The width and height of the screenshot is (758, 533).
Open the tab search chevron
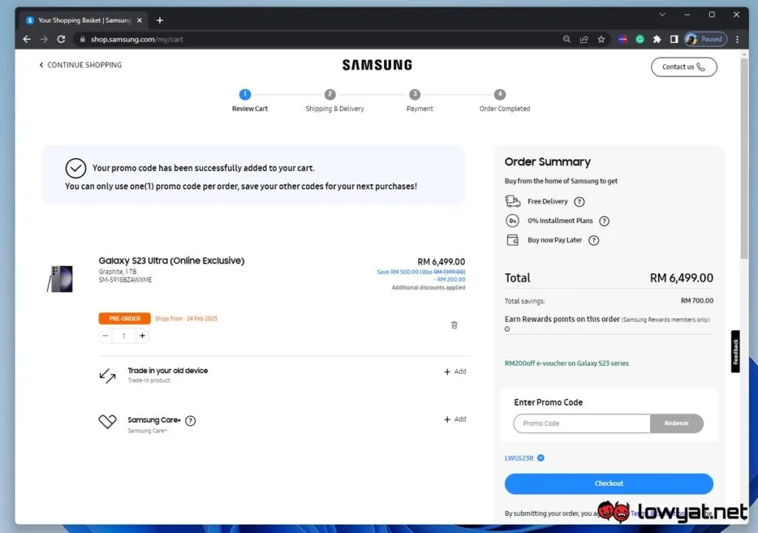(663, 15)
